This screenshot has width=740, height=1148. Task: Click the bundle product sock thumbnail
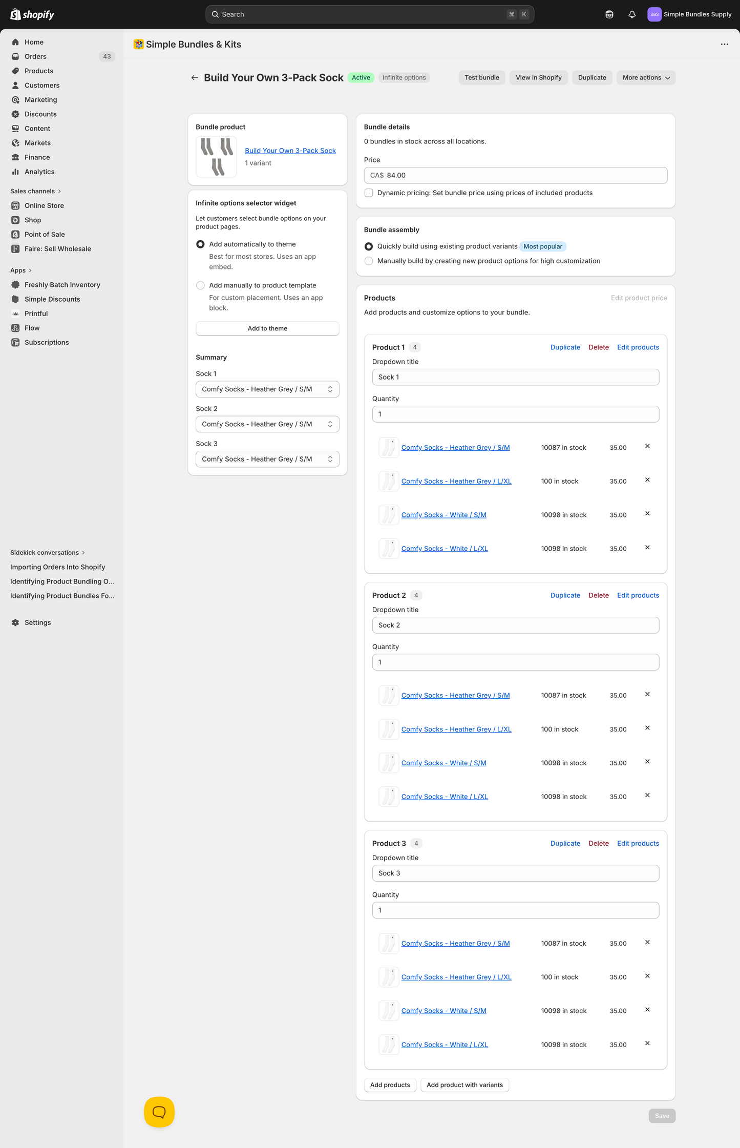pos(216,157)
